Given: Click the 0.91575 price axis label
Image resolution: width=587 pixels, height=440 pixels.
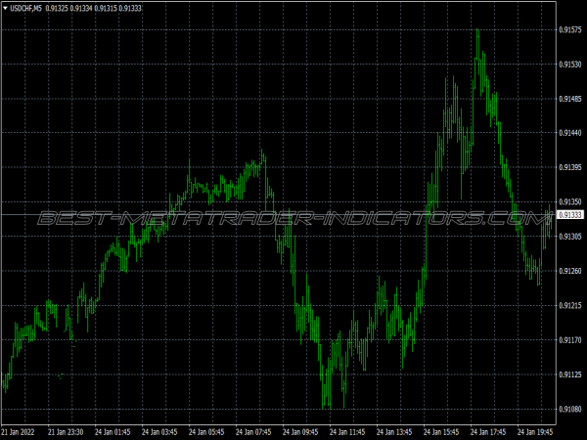Looking at the screenshot, I should pyautogui.click(x=569, y=30).
